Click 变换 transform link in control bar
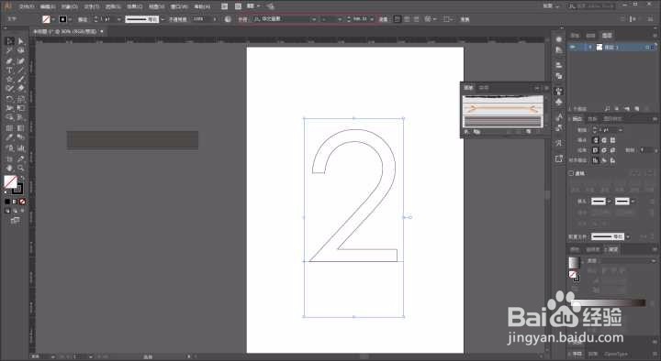661x361 pixels. [465, 19]
